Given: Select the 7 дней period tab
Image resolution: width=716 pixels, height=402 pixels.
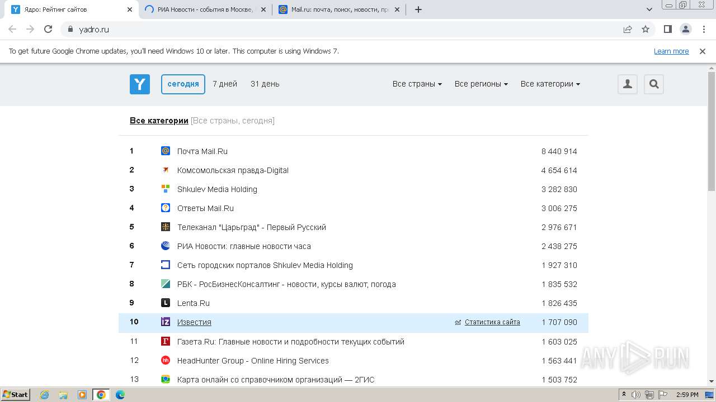Looking at the screenshot, I should 225,84.
